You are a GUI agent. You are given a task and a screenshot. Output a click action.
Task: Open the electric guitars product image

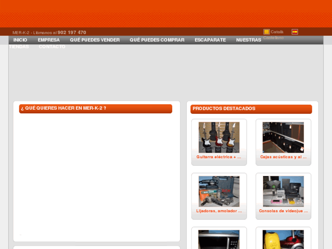click(219, 137)
